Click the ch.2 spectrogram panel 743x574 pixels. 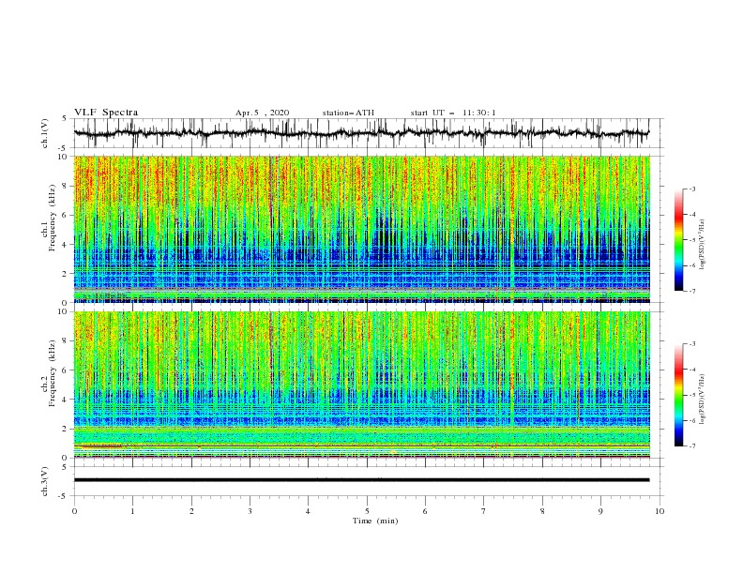(361, 385)
